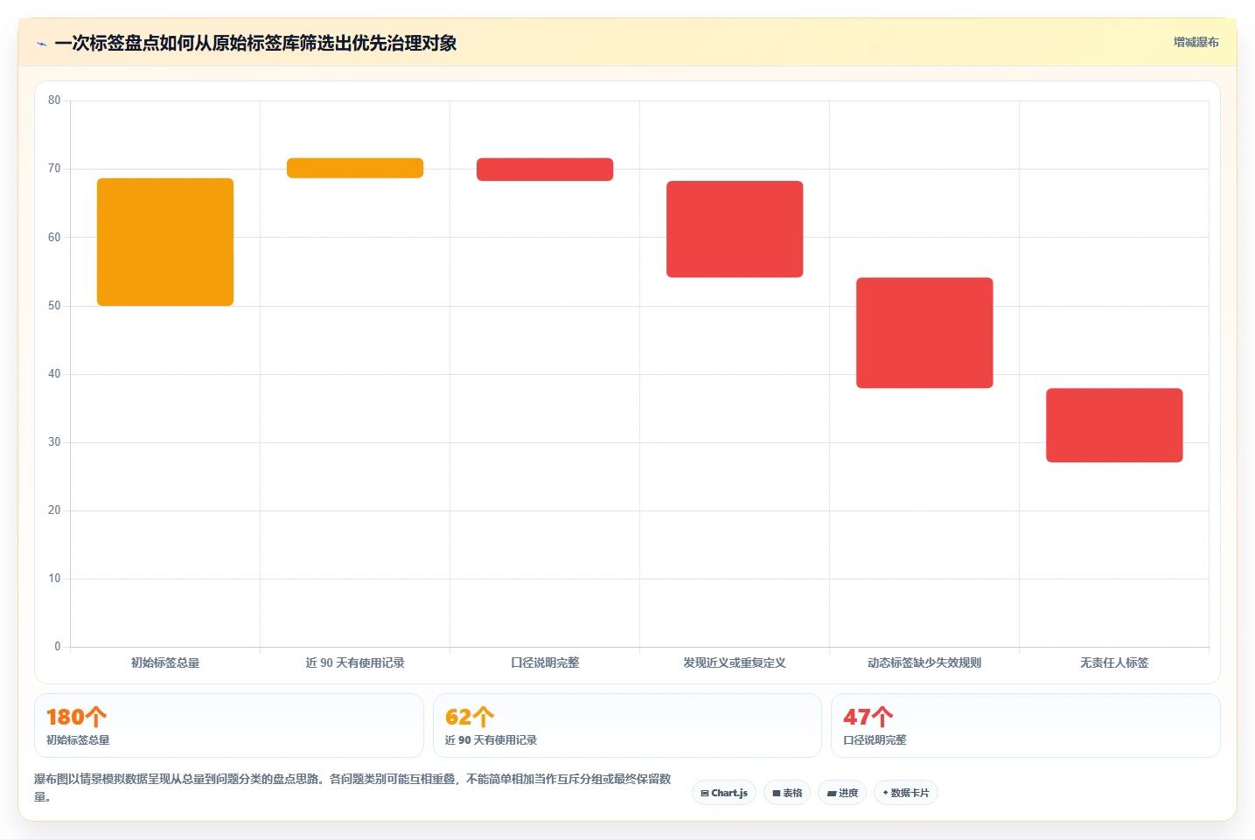The width and height of the screenshot is (1255, 840).
Task: Click the x-axis label 无责任人标签
Action: (x=1114, y=663)
